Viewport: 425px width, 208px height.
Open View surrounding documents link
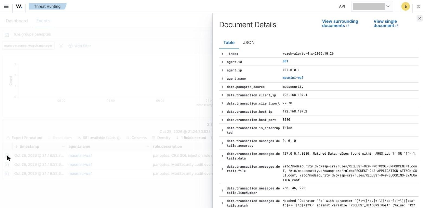(x=340, y=24)
